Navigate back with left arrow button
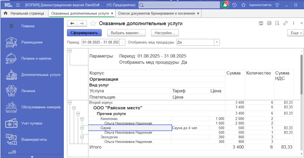The image size is (304, 158). point(72,23)
